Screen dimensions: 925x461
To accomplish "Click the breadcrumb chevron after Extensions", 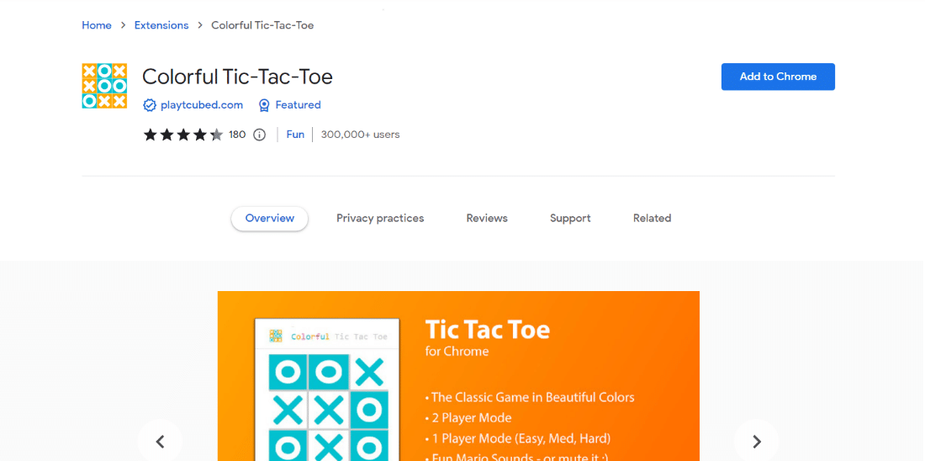I will [200, 25].
